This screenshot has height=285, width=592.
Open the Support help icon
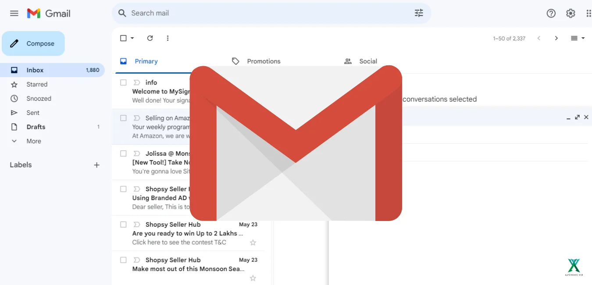tap(551, 13)
